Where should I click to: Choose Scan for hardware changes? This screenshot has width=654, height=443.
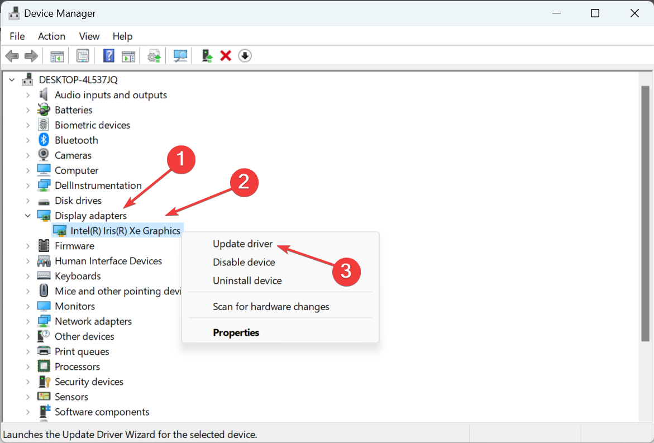coord(271,307)
